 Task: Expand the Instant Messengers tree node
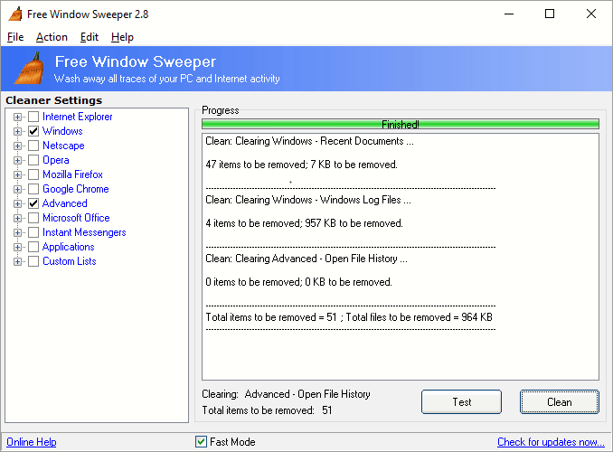coord(17,232)
